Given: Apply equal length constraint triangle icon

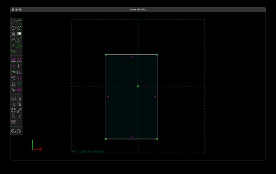Looking at the screenshot, I should tap(13, 84).
